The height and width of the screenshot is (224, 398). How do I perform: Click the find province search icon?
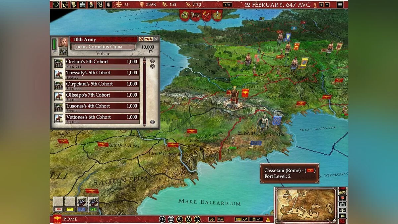[220, 219]
